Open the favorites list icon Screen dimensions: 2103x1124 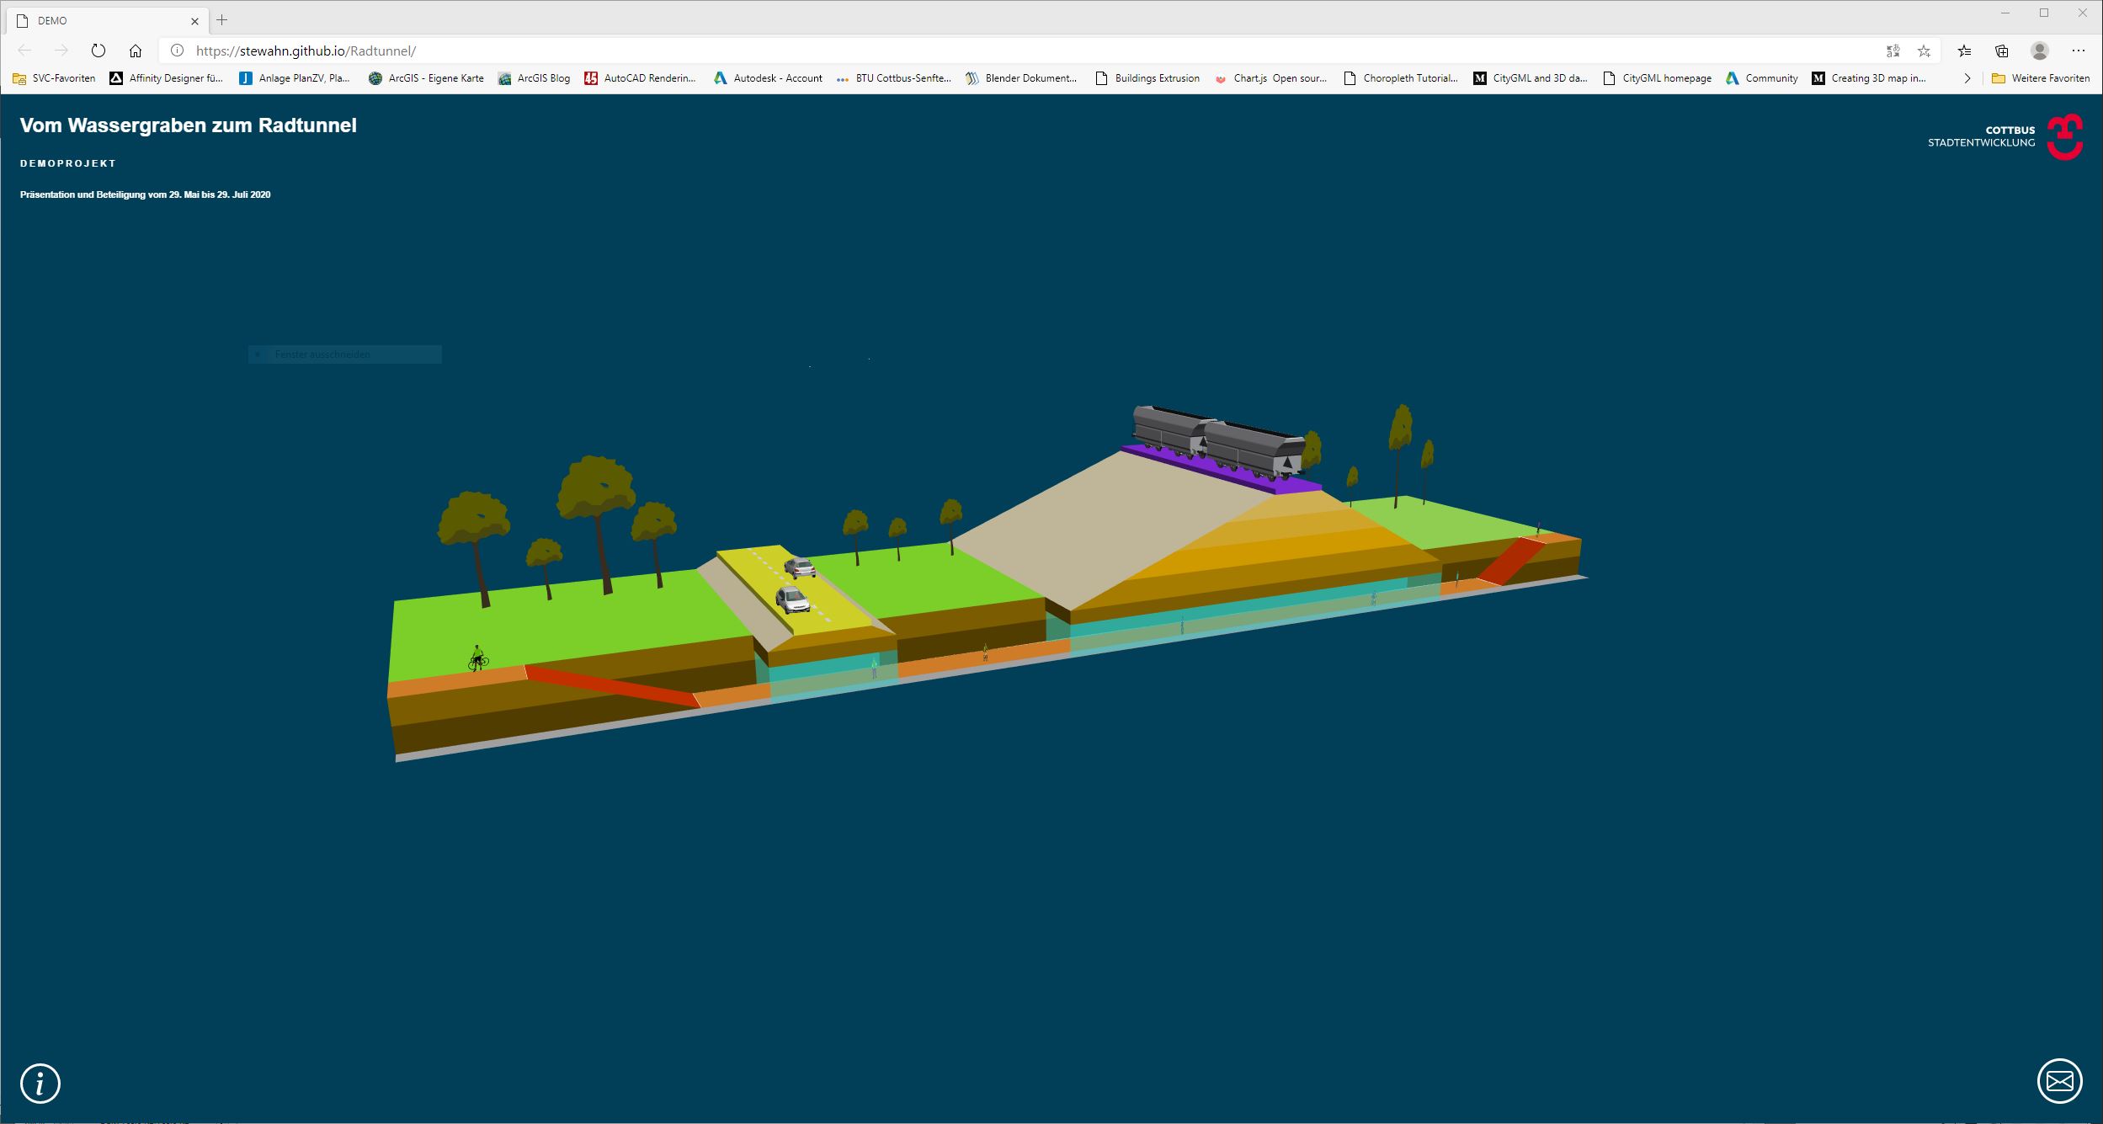[1964, 51]
